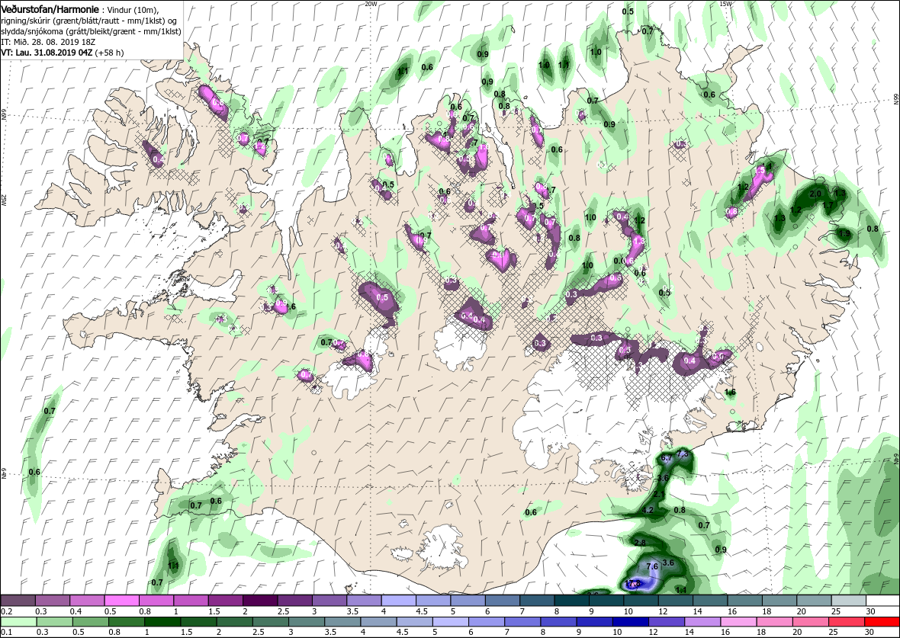Click the 4.2 precipitation value on the map
This screenshot has height=638, width=900.
point(648,509)
